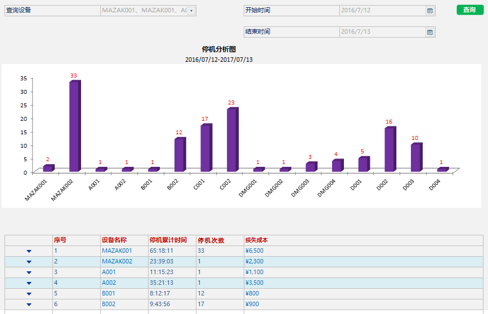This screenshot has width=488, height=314.
Task: Click the MAZAK002 bar showing 33
Action: (x=74, y=126)
